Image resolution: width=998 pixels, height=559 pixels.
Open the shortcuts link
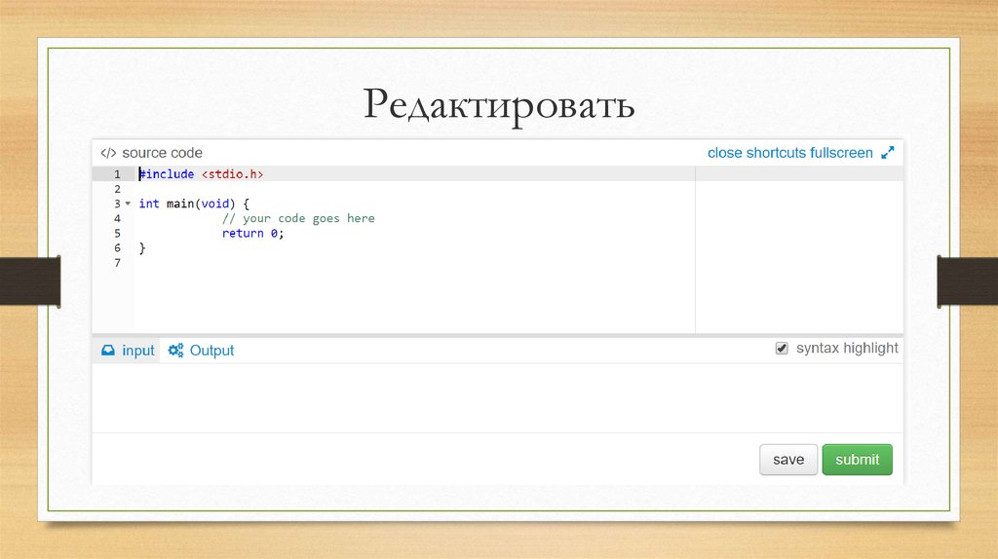coord(776,153)
